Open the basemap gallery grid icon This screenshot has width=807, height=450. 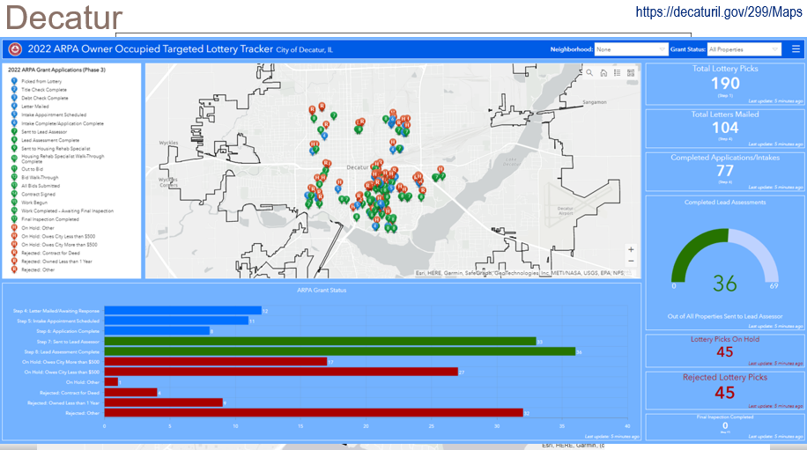coord(631,73)
